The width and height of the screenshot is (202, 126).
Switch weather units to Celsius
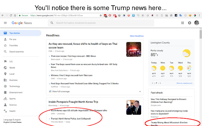click(152, 83)
